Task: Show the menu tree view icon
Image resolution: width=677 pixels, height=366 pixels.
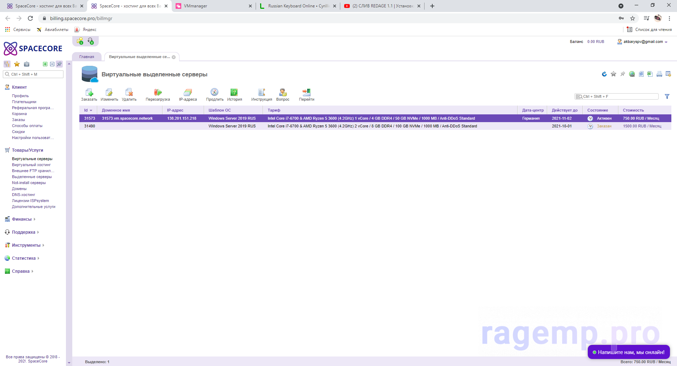Action: pyautogui.click(x=7, y=64)
